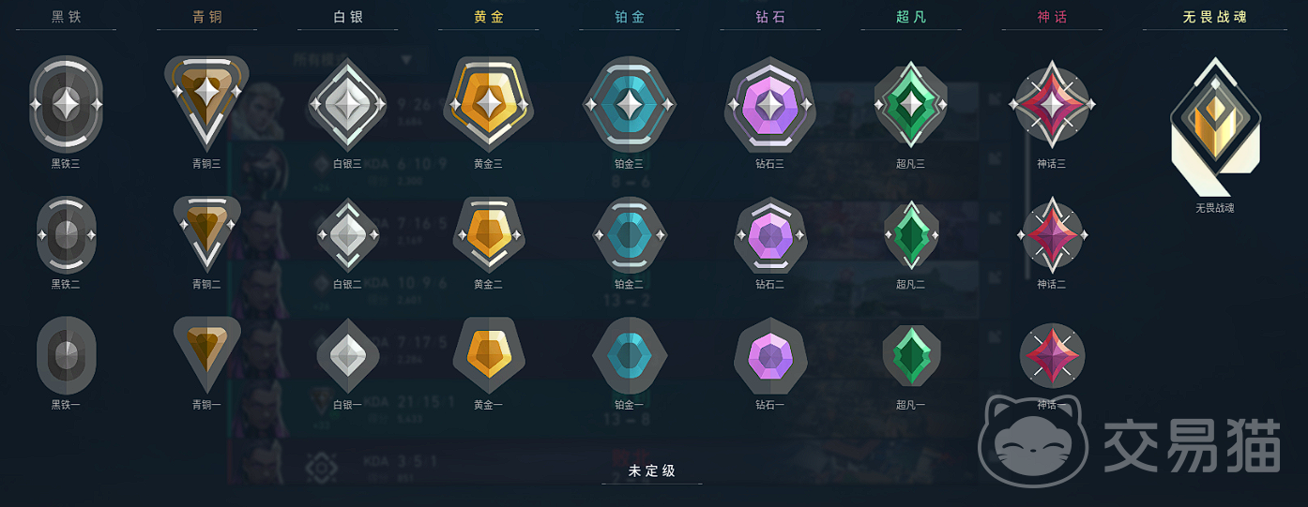Choose the 钻石三 rank badge
Viewport: 1308px width, 507px height.
point(769,104)
